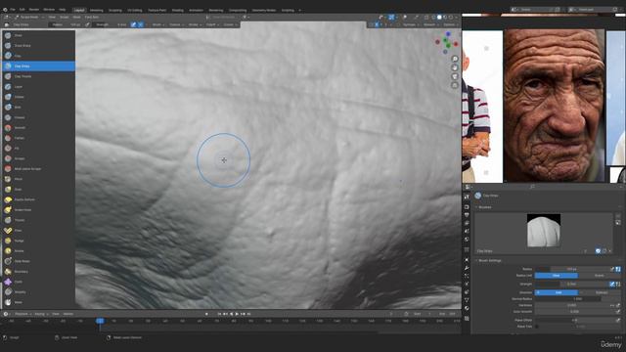
Task: Select the Multi-plane Scrape brush
Action: (x=38, y=169)
